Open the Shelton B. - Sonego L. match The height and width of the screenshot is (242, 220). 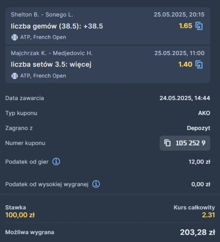point(42,14)
